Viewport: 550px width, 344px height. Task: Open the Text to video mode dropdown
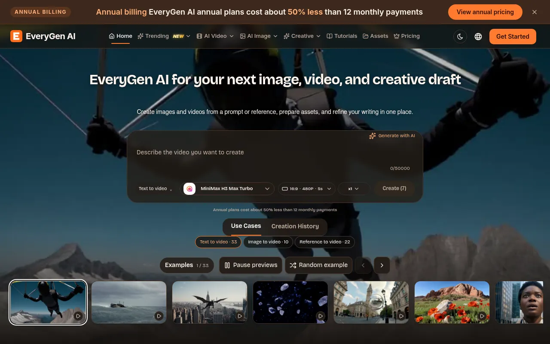(155, 189)
